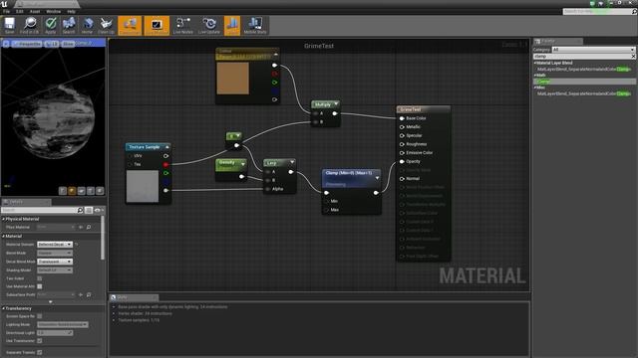Click the Details panel vertical scrollbar
This screenshot has height=358, width=638.
point(102,238)
